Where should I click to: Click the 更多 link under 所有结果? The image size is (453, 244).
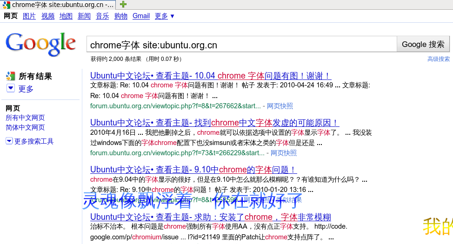[x=26, y=89]
